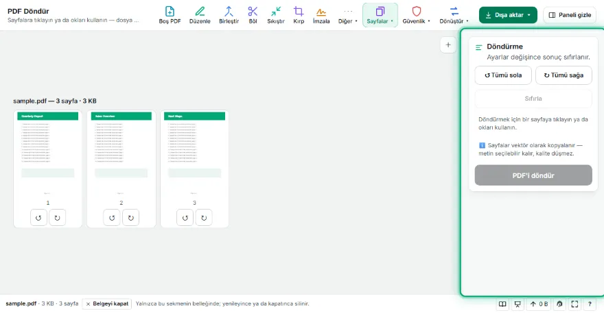
Task: Click the Sıfırla reset button
Action: (533, 99)
